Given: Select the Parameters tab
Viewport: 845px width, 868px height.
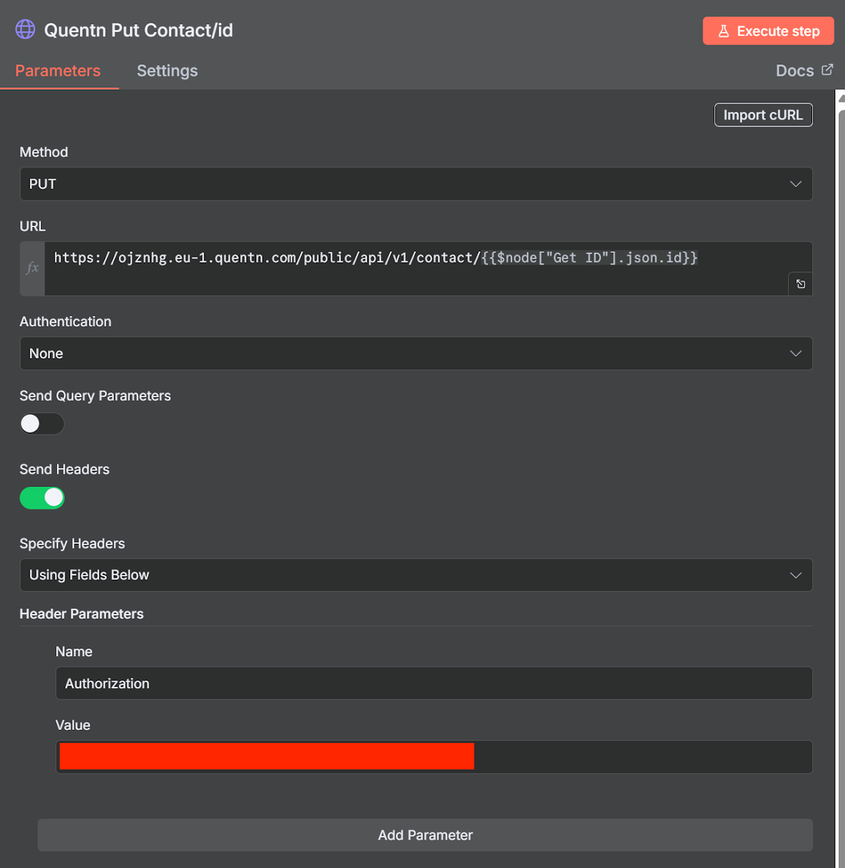Looking at the screenshot, I should pos(58,71).
